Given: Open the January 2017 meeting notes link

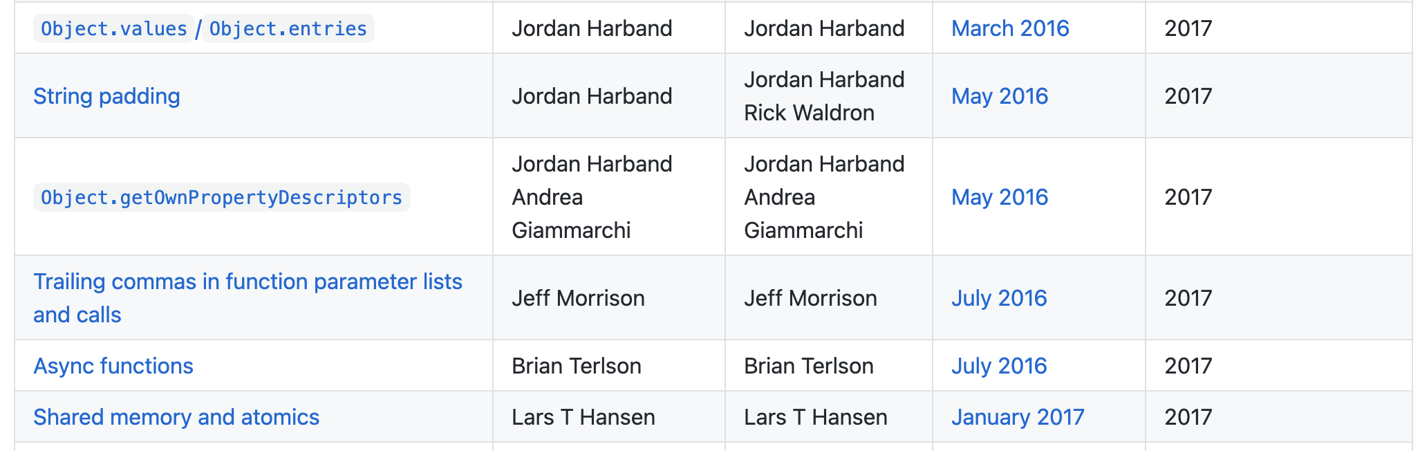Looking at the screenshot, I should coord(1018,417).
